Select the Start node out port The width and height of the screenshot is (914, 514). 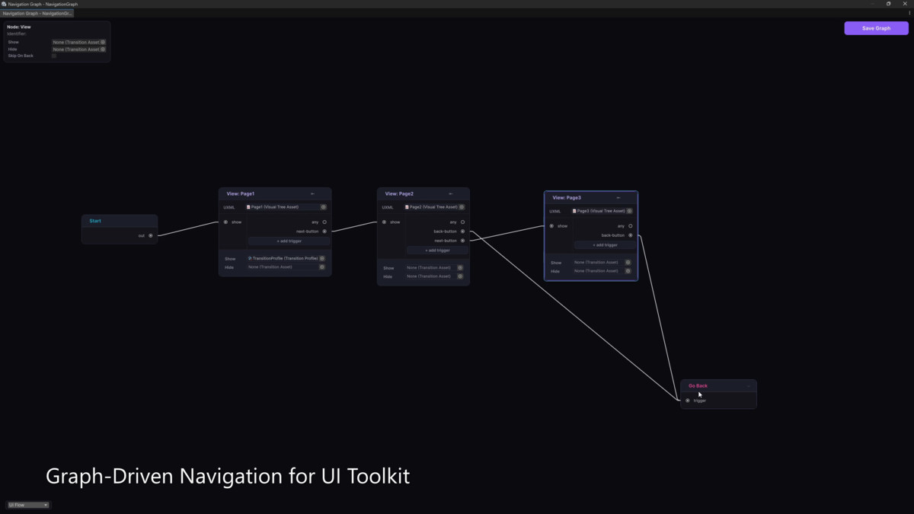(151, 235)
